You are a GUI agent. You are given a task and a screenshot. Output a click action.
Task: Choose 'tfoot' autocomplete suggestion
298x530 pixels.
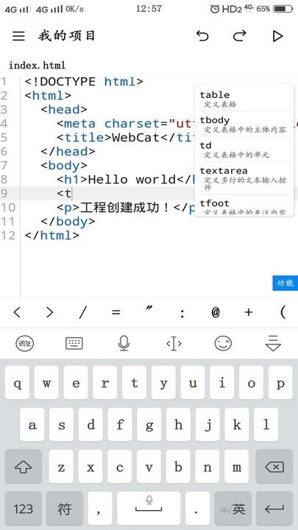pyautogui.click(x=244, y=206)
